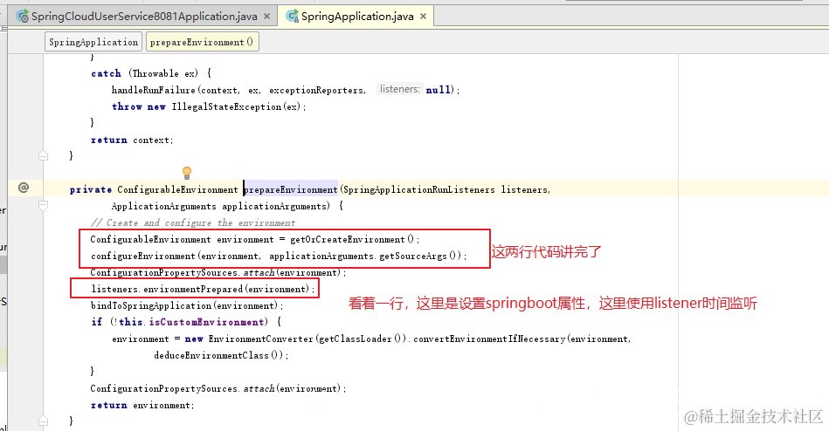Click IllegalStateException in throw statement
The width and height of the screenshot is (829, 431).
point(227,106)
